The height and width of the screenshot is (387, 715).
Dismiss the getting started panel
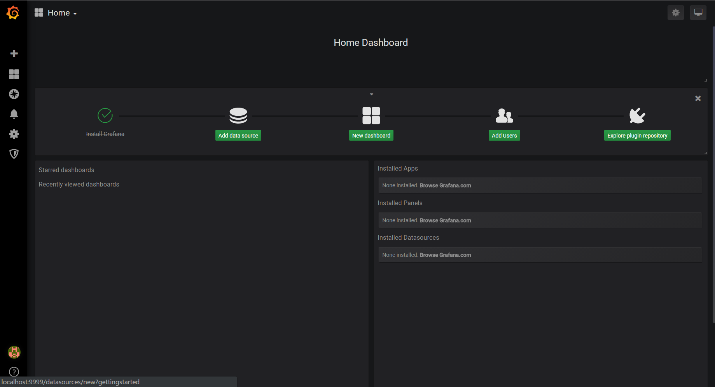698,98
